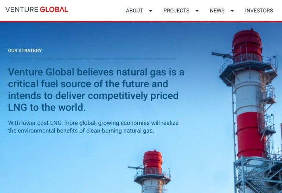282x193 pixels.
Task: Expand the NEWS dropdown arrow
Action: (232, 11)
